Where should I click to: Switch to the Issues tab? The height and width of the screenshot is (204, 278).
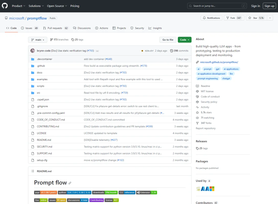[x=29, y=28]
